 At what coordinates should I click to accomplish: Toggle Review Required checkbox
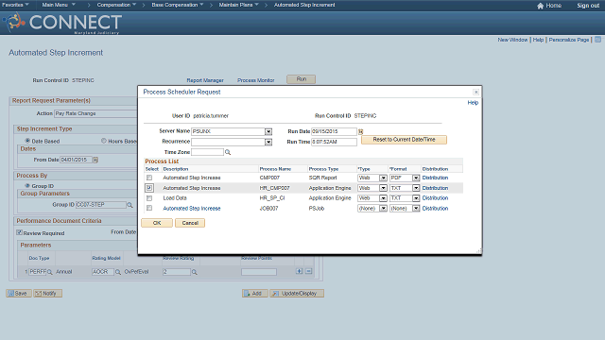pos(19,232)
